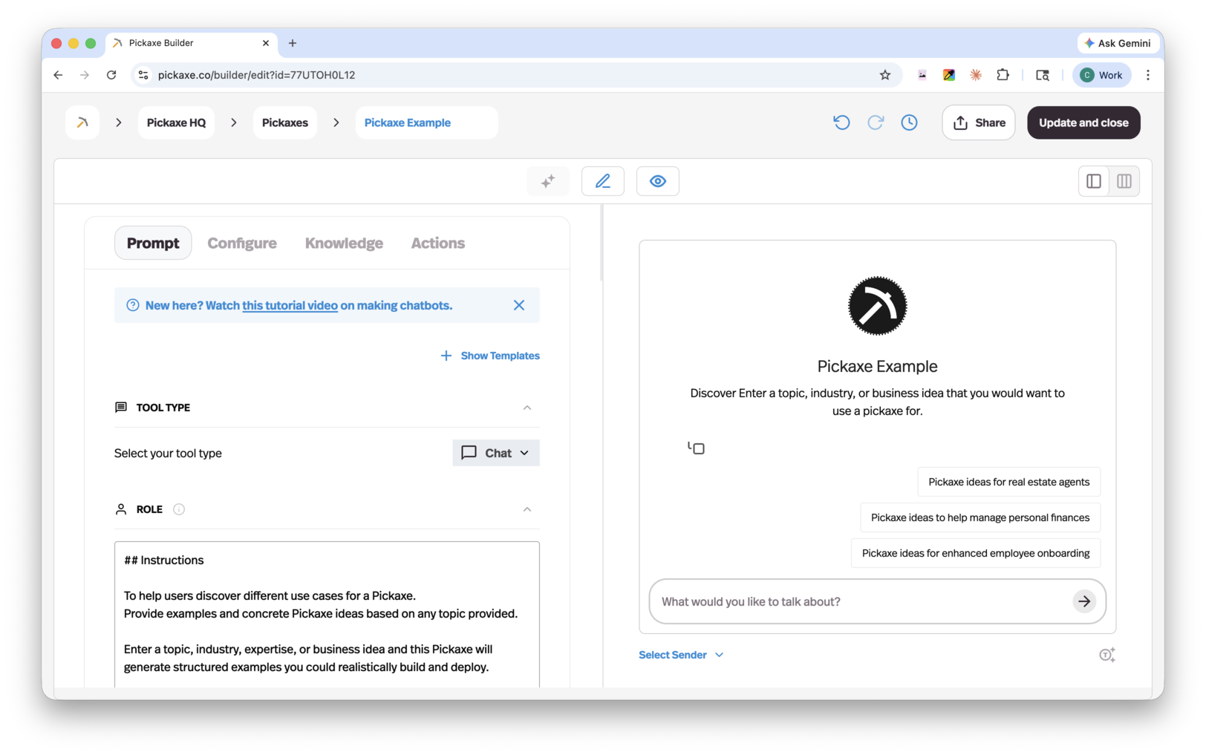Click Show Templates
The width and height of the screenshot is (1206, 755).
point(490,356)
